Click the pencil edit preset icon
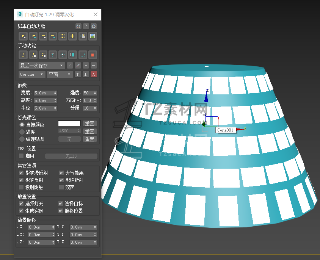This screenshot has height=260, width=320. point(78,66)
